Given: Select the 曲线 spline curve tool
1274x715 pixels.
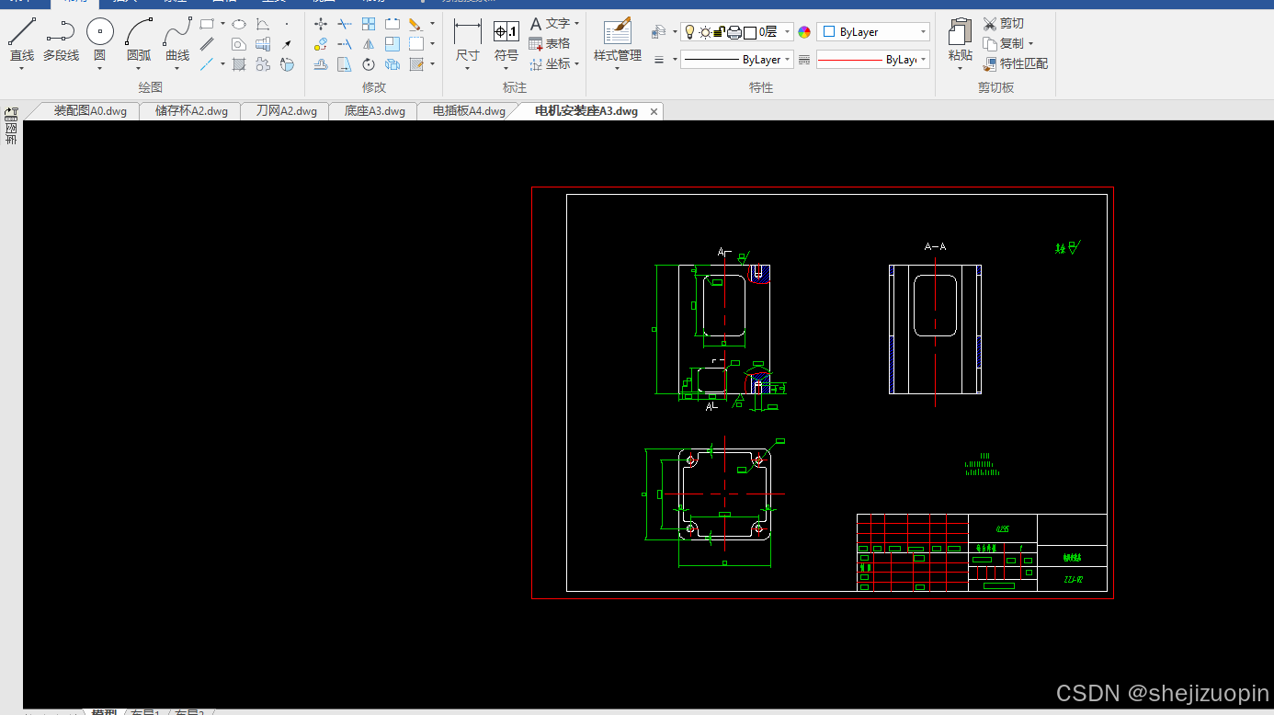Looking at the screenshot, I should tap(177, 41).
